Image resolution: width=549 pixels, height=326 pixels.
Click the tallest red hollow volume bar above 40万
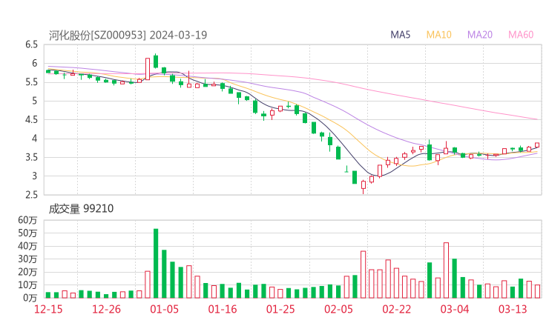(446, 270)
